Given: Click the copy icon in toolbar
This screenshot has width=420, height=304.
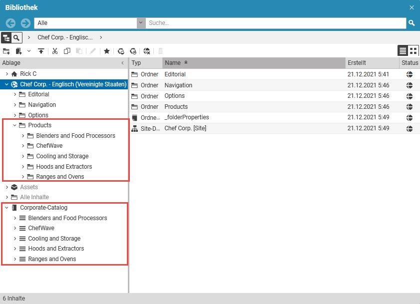Looking at the screenshot, I should click(x=67, y=51).
